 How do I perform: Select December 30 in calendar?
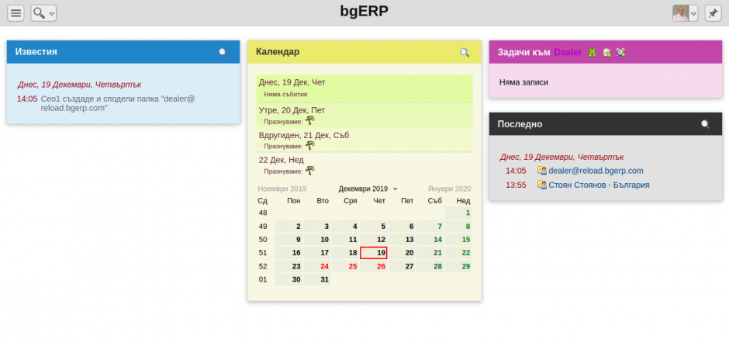288,279
